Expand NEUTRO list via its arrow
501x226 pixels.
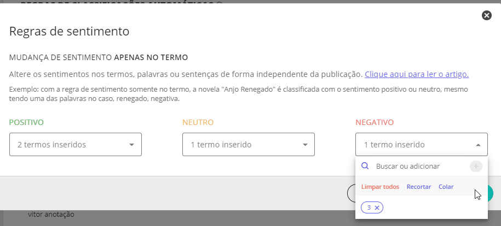(305, 145)
